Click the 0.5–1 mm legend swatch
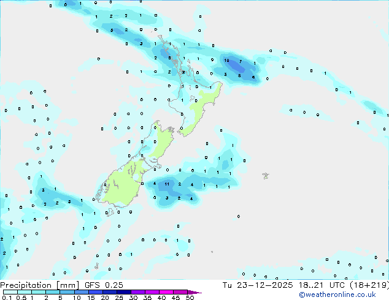Image resolution: width=389 pixels, height=300 pixels. tap(25, 292)
